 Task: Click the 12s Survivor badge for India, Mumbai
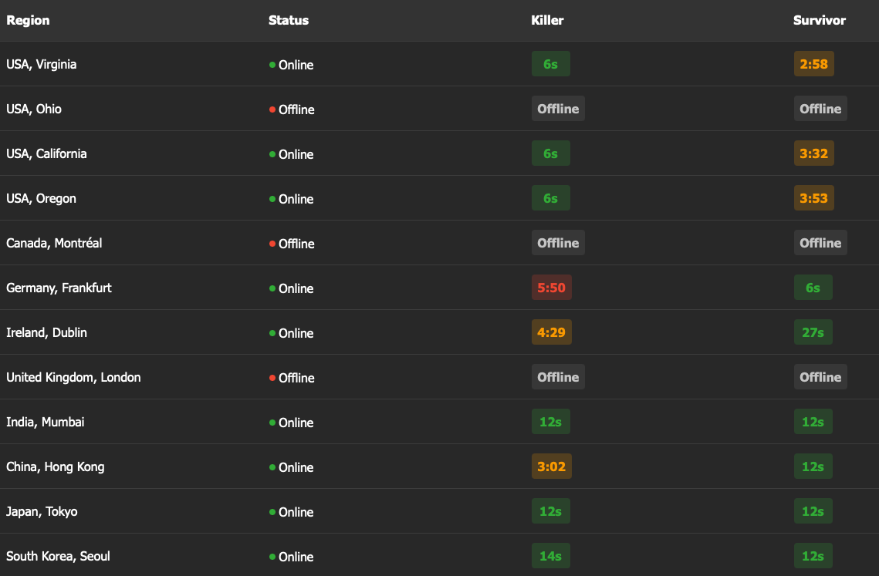[x=813, y=422]
